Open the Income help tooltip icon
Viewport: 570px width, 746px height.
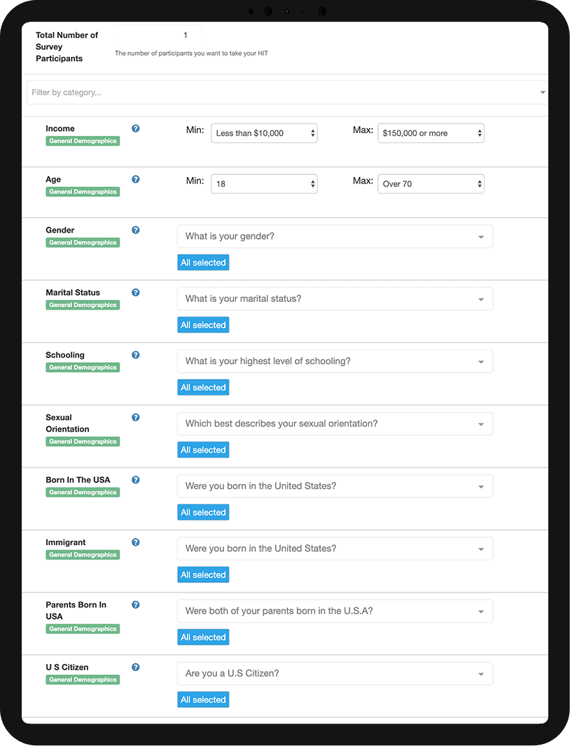(135, 128)
